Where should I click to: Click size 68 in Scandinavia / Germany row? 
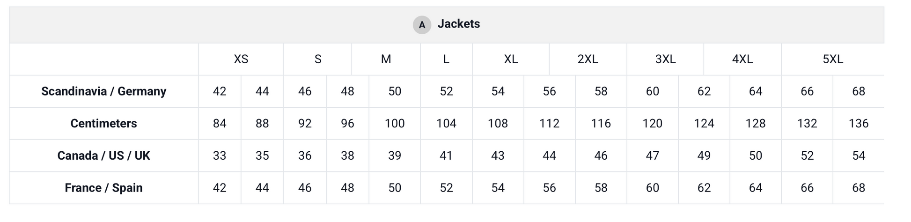858,91
